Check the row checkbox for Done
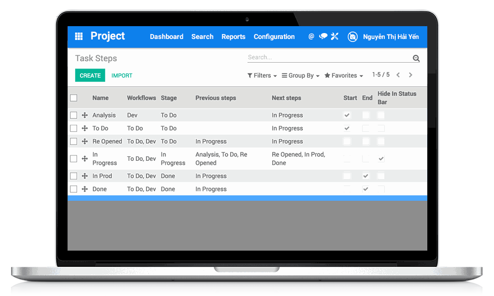This screenshot has width=494, height=296. pyautogui.click(x=74, y=189)
